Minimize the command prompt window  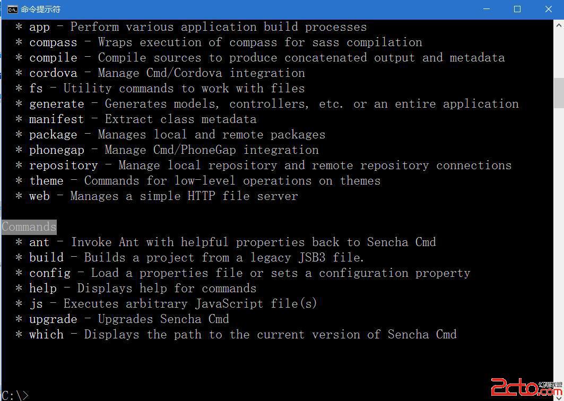coord(486,9)
